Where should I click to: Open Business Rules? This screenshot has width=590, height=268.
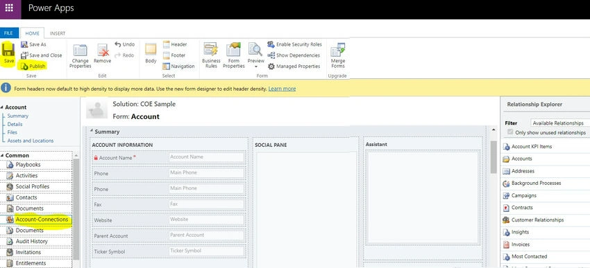point(211,55)
